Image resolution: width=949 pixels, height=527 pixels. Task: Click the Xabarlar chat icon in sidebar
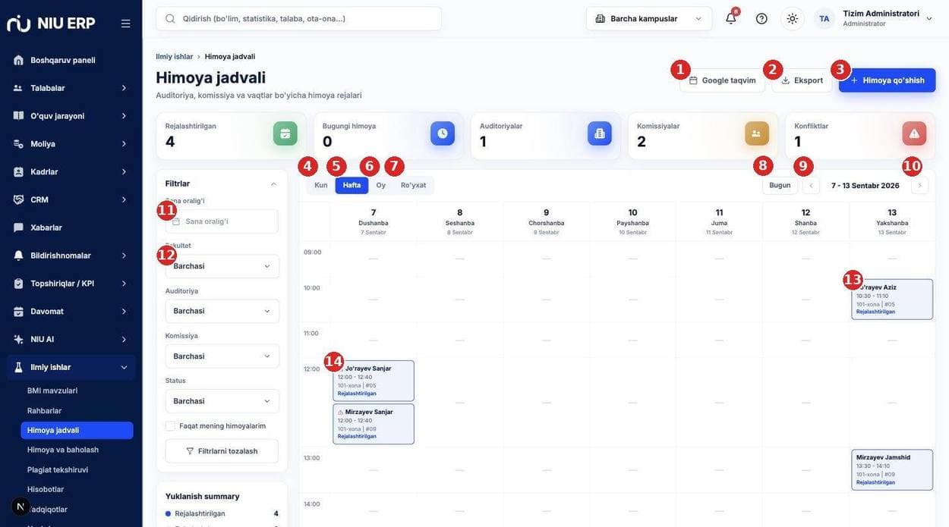(18, 227)
